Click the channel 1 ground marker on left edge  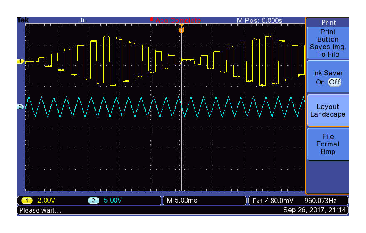20,61
